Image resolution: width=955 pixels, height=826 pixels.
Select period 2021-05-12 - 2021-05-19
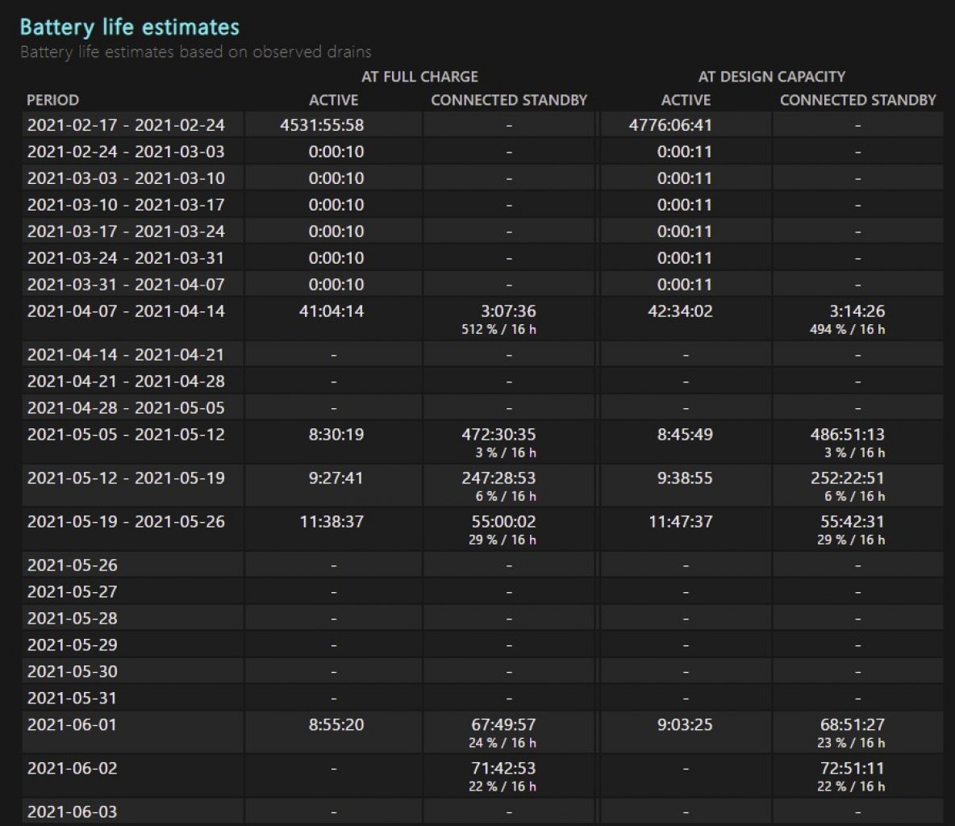tap(126, 478)
